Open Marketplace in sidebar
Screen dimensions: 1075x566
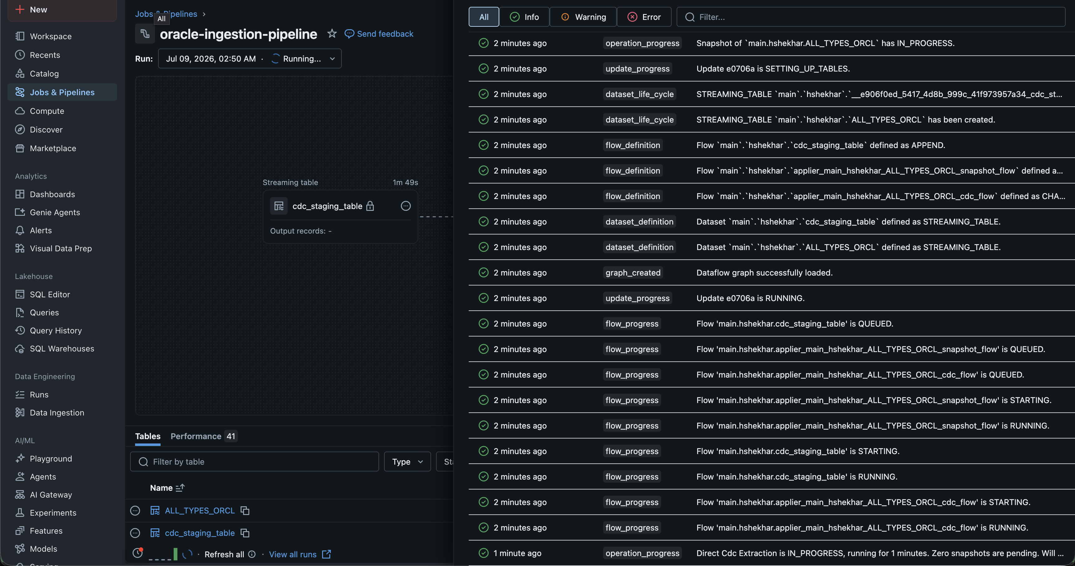click(62, 148)
